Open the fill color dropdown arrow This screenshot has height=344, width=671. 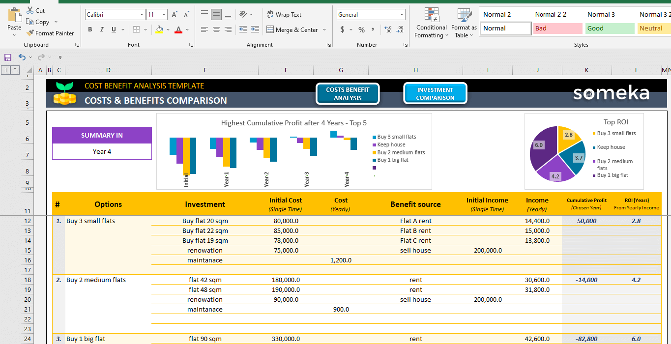[x=167, y=30]
